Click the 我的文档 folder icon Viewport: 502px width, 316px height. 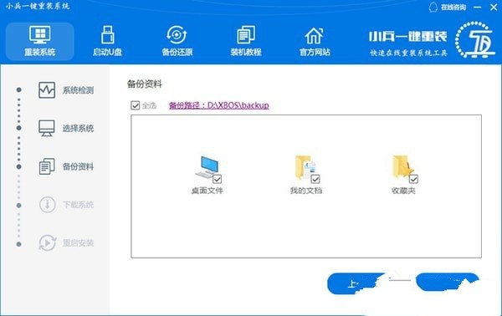pos(305,167)
